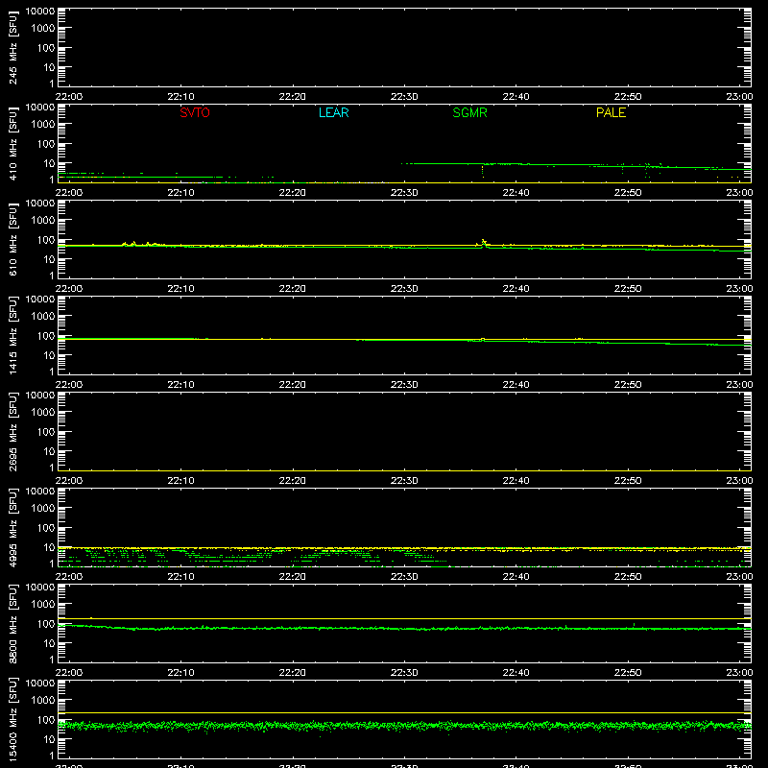Click 22:30 under the 2695 MHz panel
768x768 pixels.
click(x=404, y=481)
